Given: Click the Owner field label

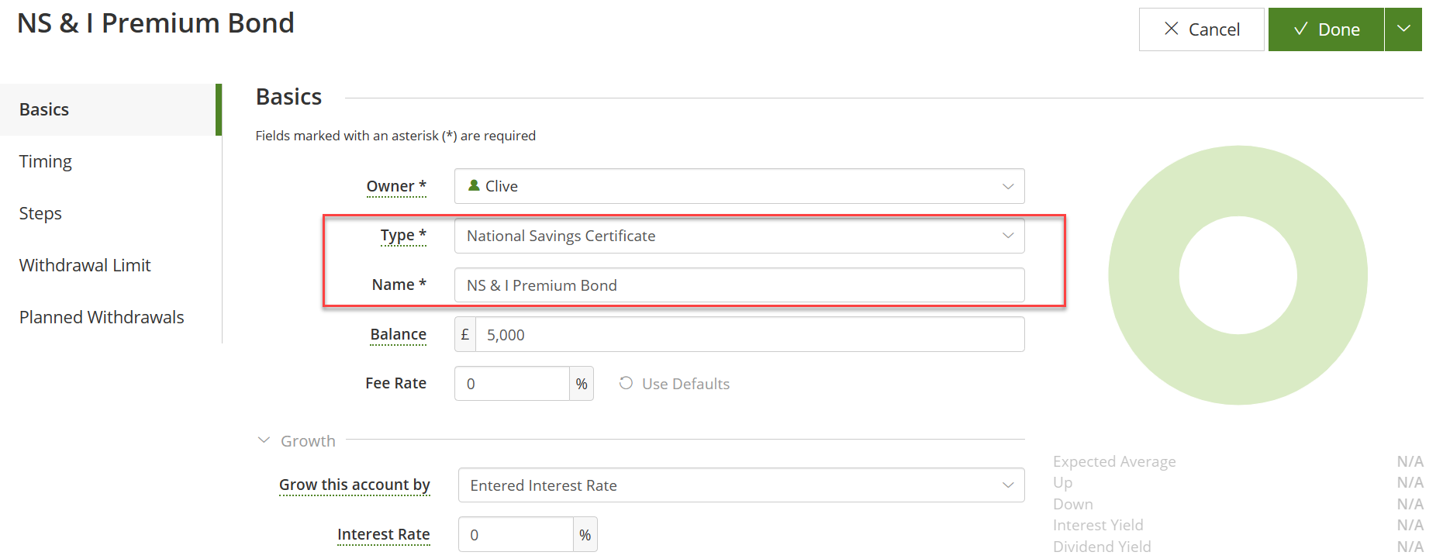Looking at the screenshot, I should (x=396, y=186).
